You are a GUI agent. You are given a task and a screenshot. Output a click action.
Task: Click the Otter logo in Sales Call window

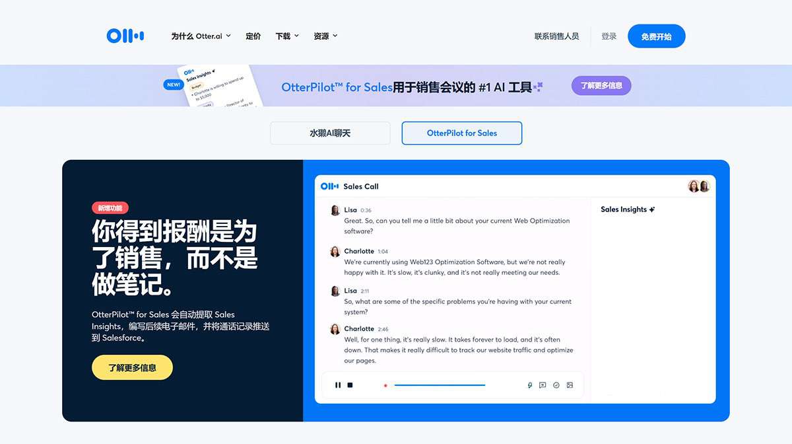(x=329, y=186)
